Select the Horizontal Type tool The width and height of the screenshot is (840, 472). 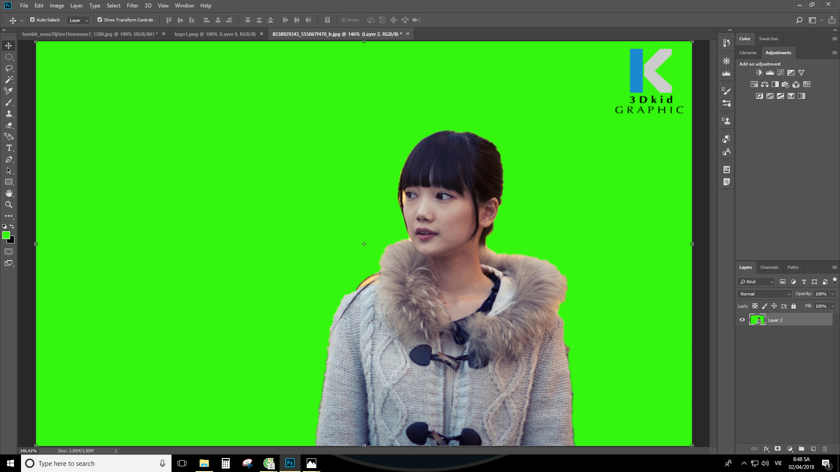click(x=9, y=148)
